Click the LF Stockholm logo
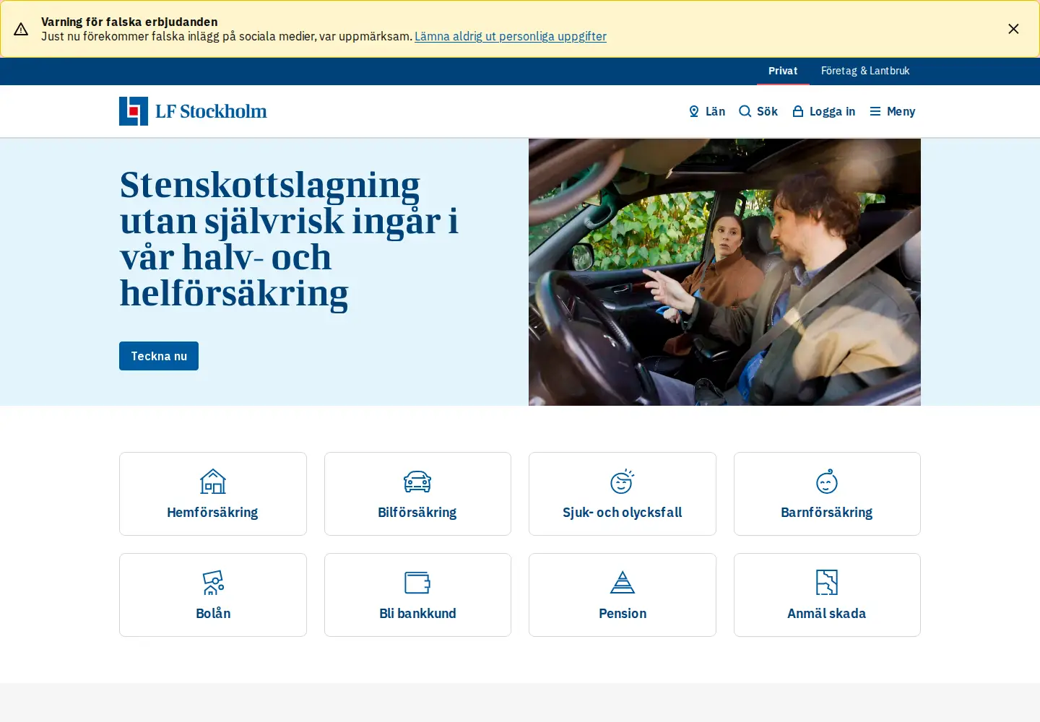The width and height of the screenshot is (1040, 722). tap(193, 111)
